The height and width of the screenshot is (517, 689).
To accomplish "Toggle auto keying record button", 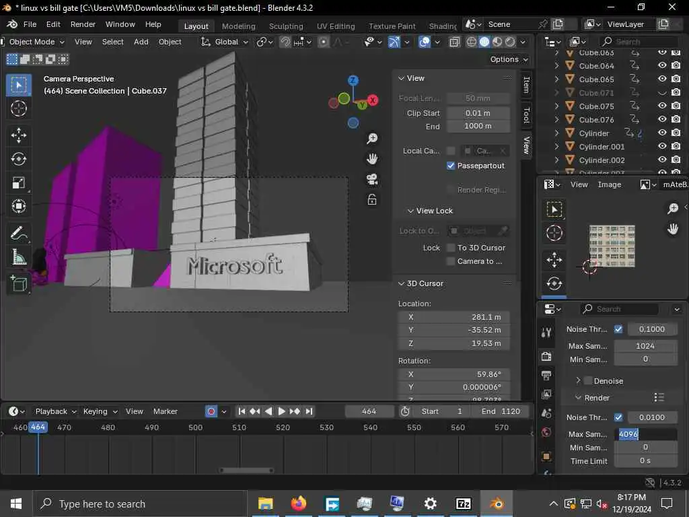I will pos(211,411).
